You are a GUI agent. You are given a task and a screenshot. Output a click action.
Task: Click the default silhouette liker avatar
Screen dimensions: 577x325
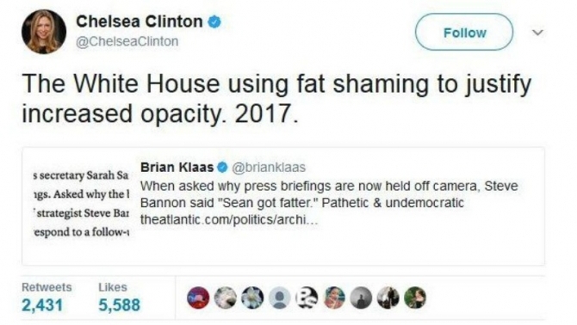tap(280, 297)
